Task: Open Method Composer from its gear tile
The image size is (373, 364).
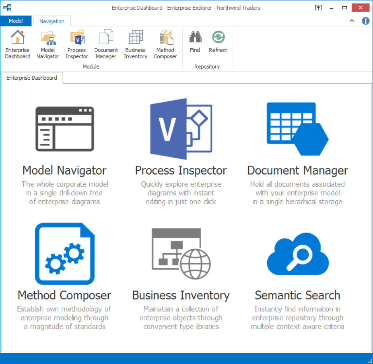Action: (64, 254)
